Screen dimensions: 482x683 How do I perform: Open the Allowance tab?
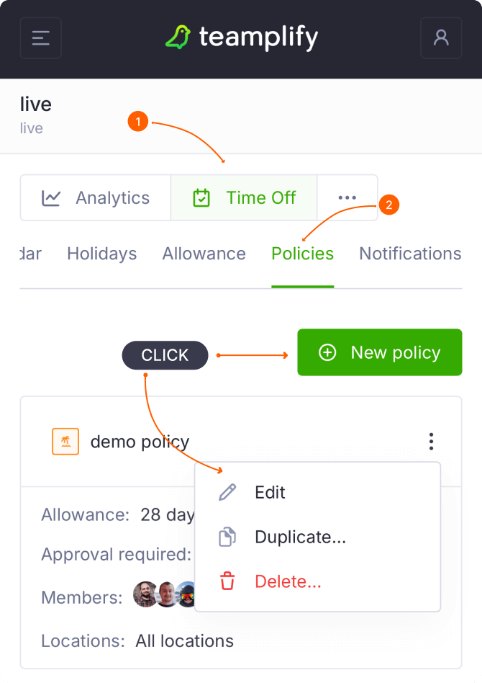[204, 254]
